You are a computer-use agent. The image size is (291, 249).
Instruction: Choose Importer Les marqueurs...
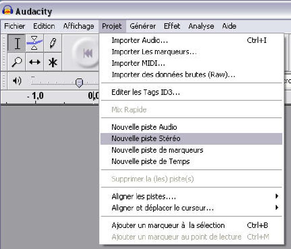click(x=191, y=52)
